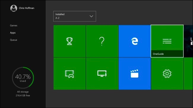193x108 pixels.
Task: Select the 40.7% Used storage ring
Action: coord(23,78)
